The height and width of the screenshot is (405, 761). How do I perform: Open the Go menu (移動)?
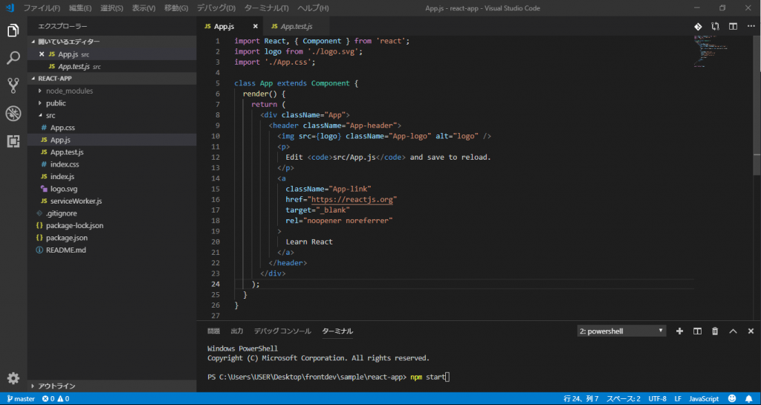(x=176, y=8)
